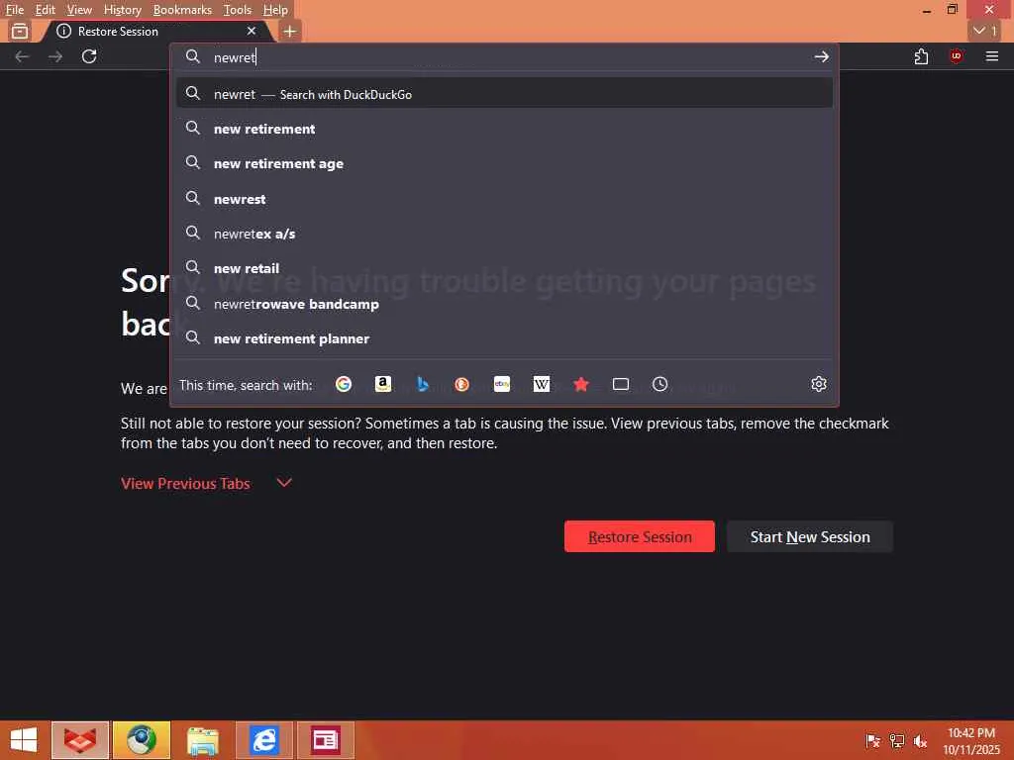Image resolution: width=1014 pixels, height=760 pixels.
Task: Open the File menu
Action: pos(14,10)
